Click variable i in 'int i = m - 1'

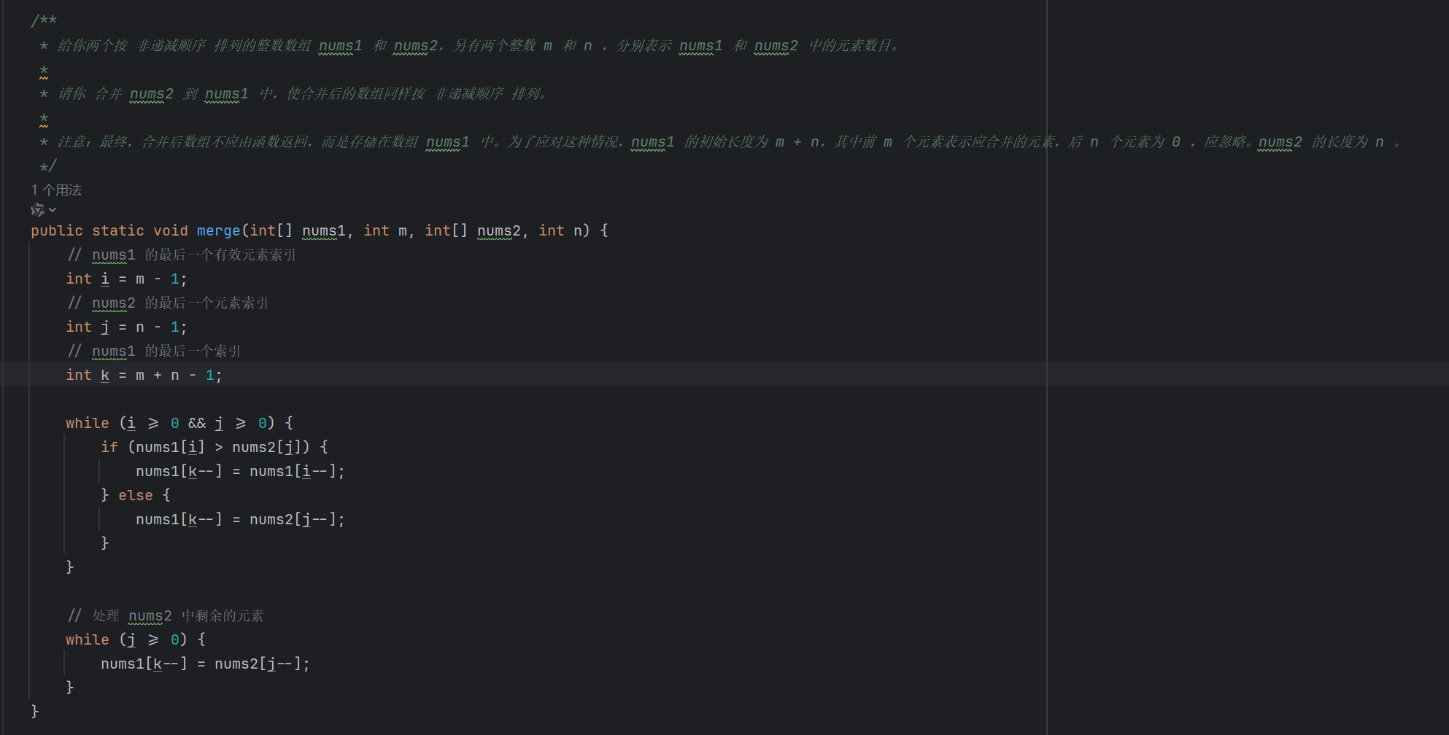(x=105, y=279)
